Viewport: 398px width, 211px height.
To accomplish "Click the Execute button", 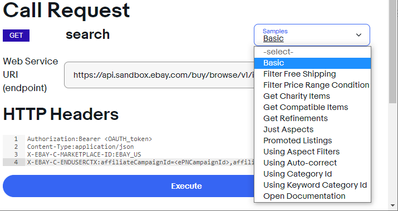I will [x=129, y=186].
